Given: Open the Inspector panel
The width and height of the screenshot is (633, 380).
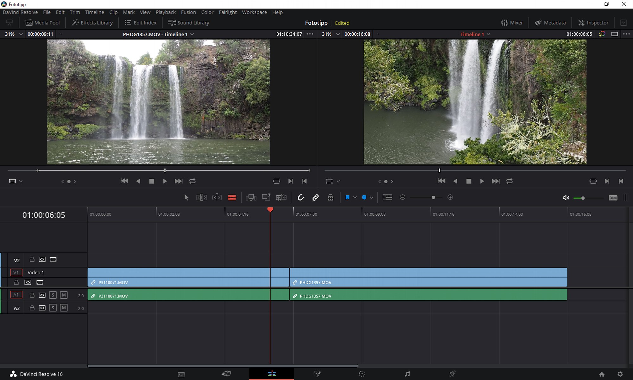Looking at the screenshot, I should pos(593,23).
